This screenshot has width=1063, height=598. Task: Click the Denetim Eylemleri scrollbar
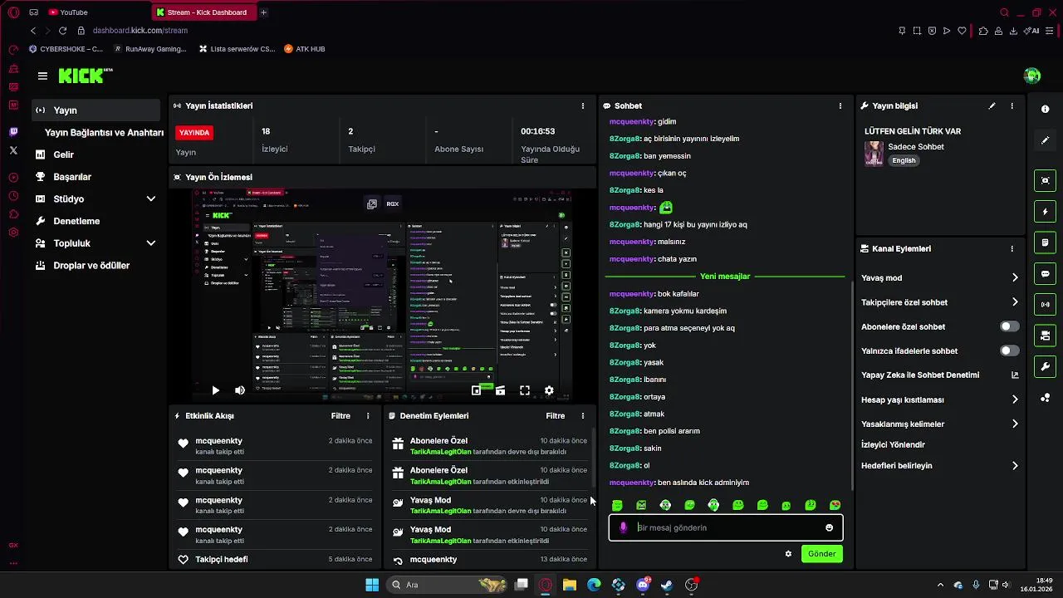593,458
